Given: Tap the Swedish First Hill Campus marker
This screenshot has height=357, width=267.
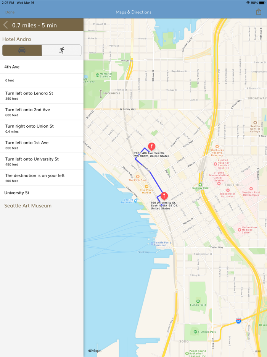Looking at the screenshot, I should point(251,188).
